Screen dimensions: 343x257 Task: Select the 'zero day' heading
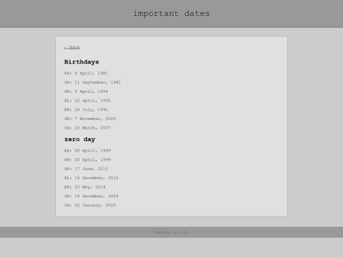point(80,140)
